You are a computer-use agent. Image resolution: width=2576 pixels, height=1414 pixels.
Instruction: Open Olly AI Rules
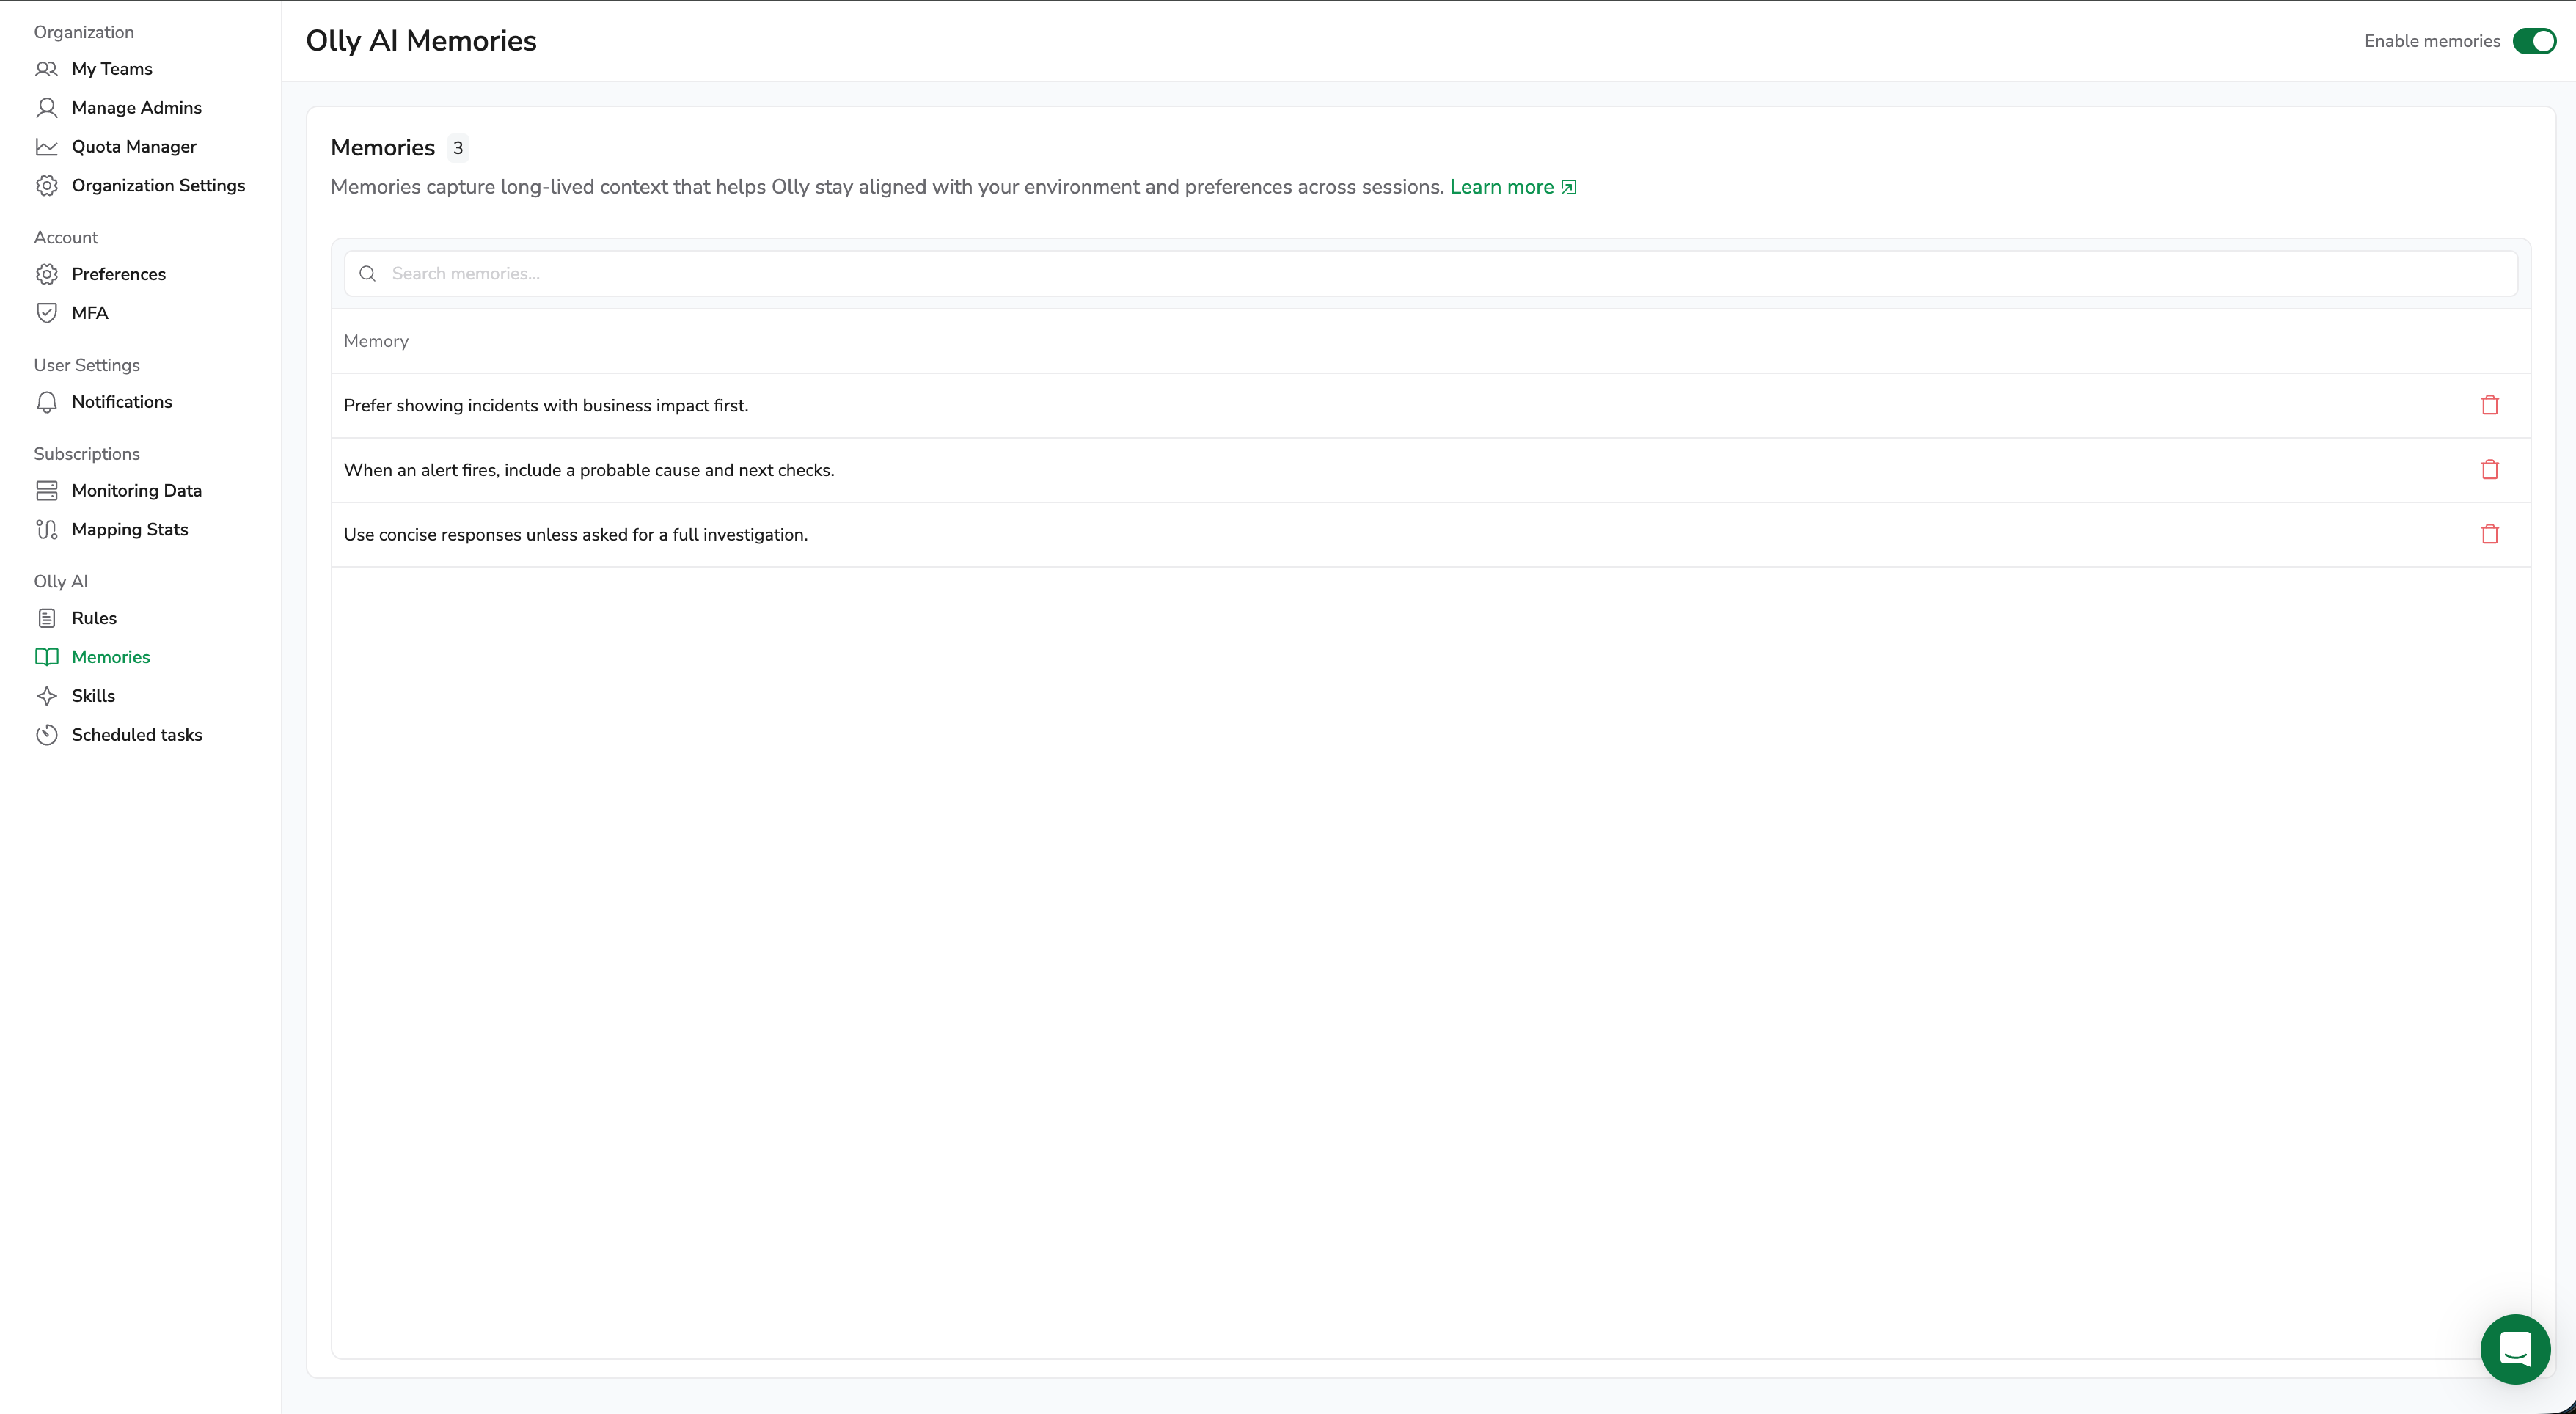(x=94, y=618)
